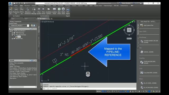This screenshot has width=169, height=95.
Task: Click the WCS label under ViewCube
Action: (129, 39)
